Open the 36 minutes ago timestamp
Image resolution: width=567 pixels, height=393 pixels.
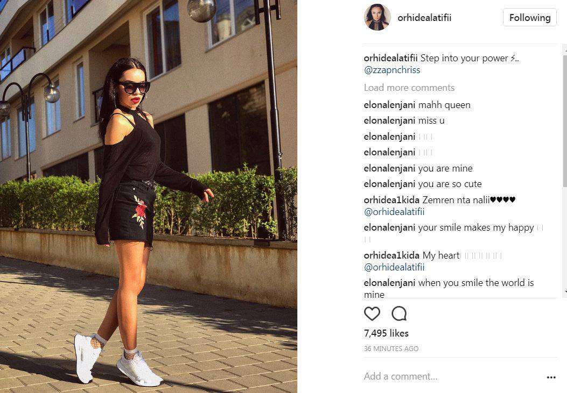pyautogui.click(x=391, y=349)
